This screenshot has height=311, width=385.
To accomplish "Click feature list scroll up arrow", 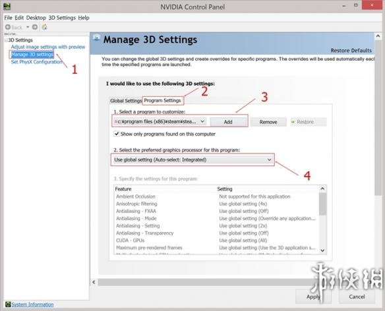I will click(322, 188).
